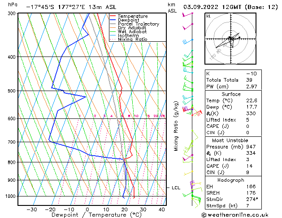Click the Pressure (mb) value 947

pos(251,147)
